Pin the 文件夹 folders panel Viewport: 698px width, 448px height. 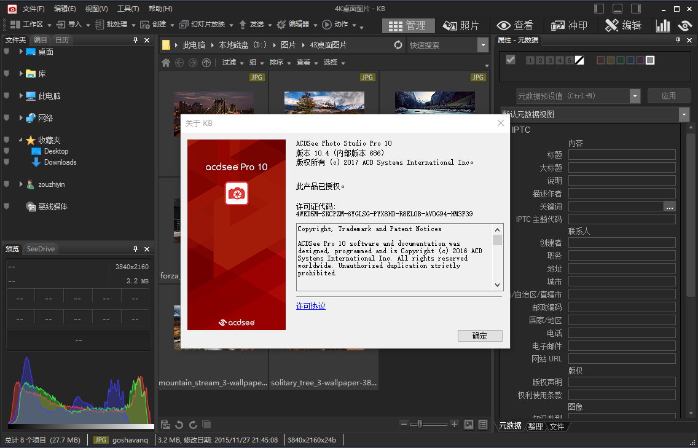(135, 40)
